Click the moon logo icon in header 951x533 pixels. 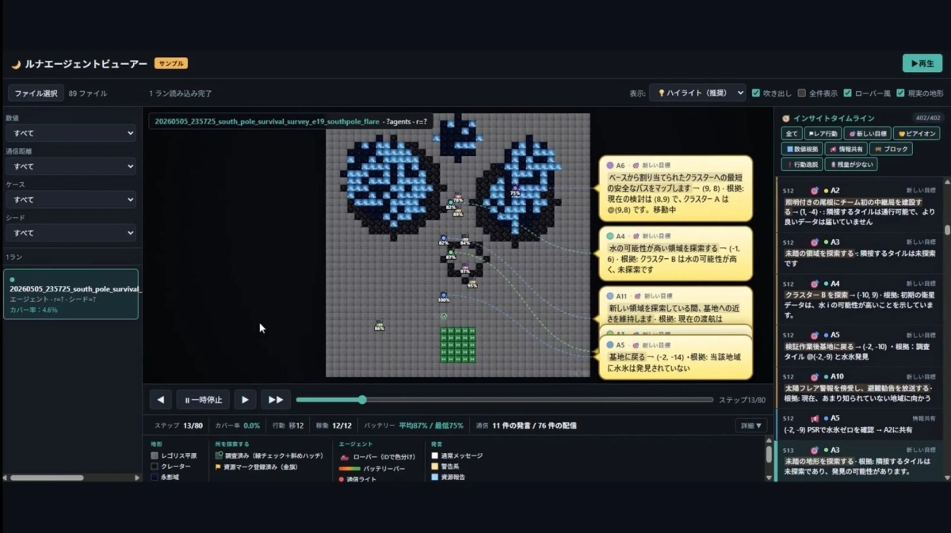[x=16, y=64]
